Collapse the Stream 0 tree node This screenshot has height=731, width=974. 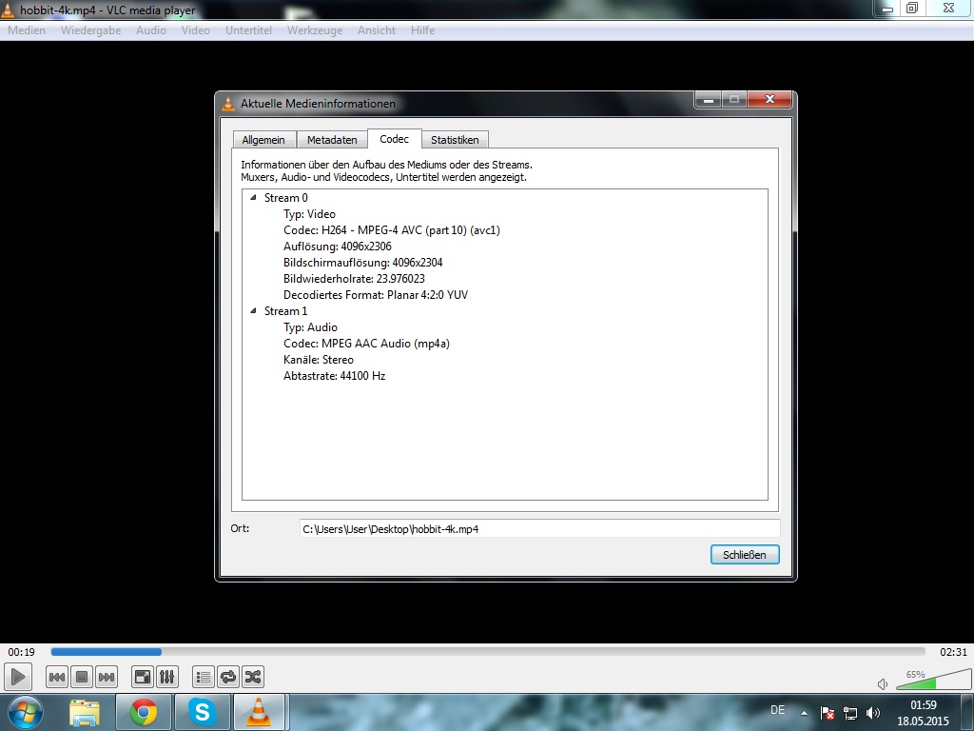[x=253, y=198]
